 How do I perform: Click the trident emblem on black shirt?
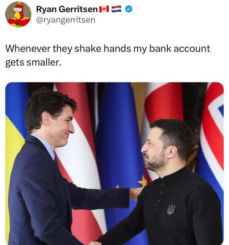coord(171,209)
